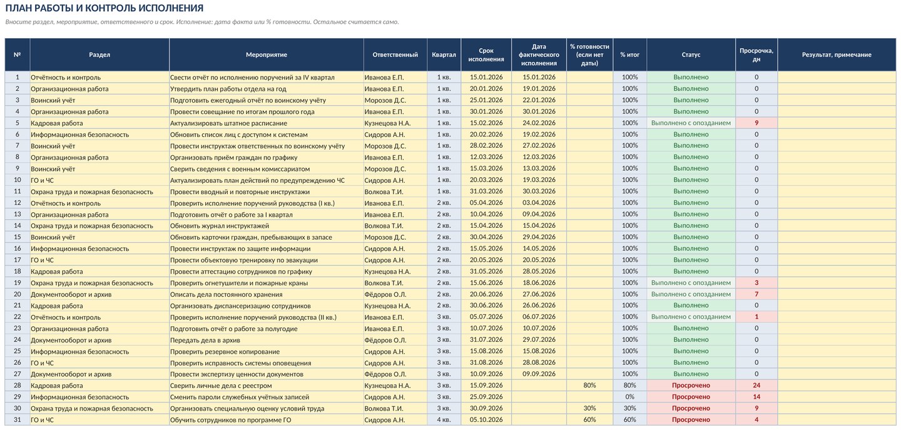Select the "Передать дела в архив" cell

(267, 340)
